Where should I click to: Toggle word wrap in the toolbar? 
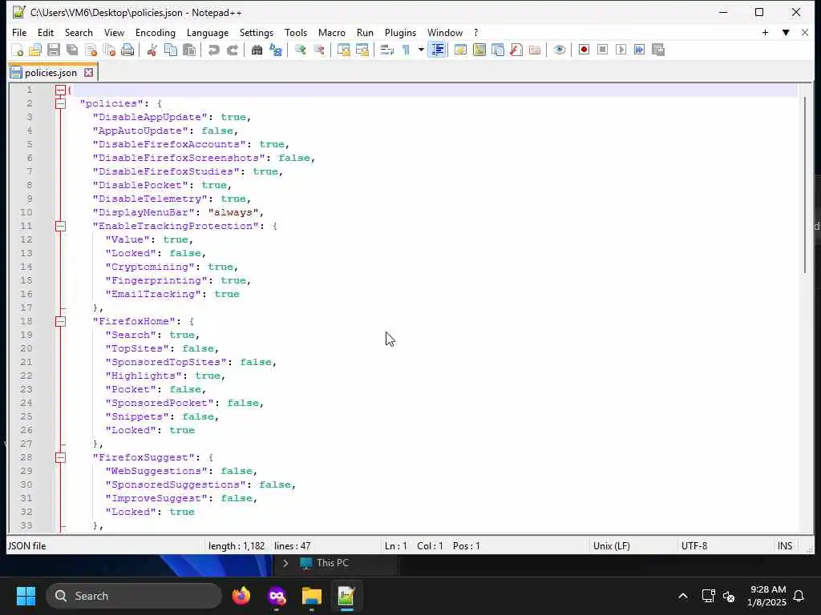387,50
